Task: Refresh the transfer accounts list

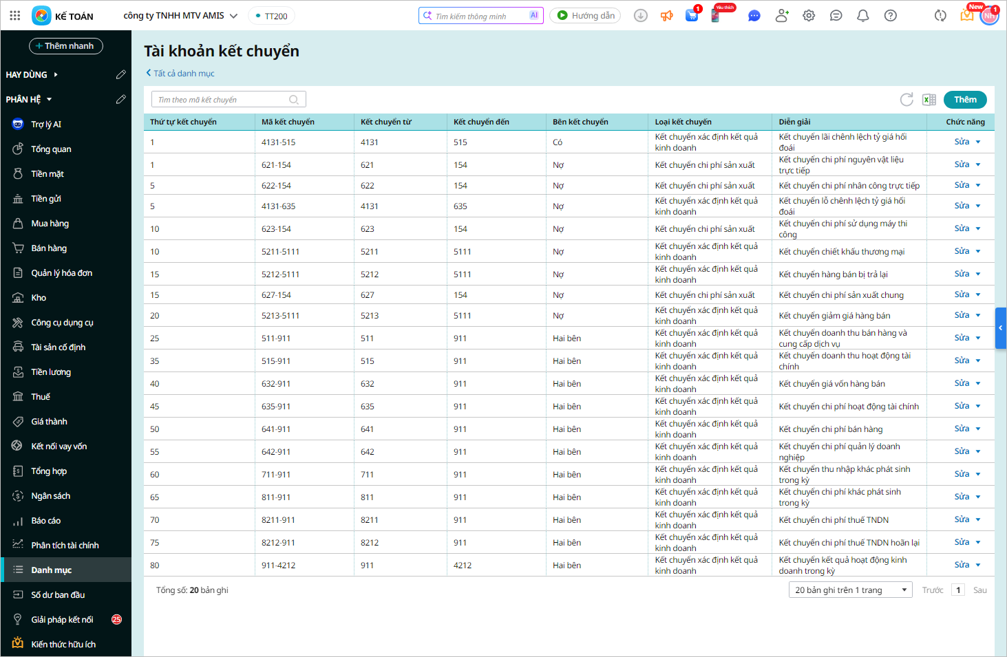Action: pos(907,100)
